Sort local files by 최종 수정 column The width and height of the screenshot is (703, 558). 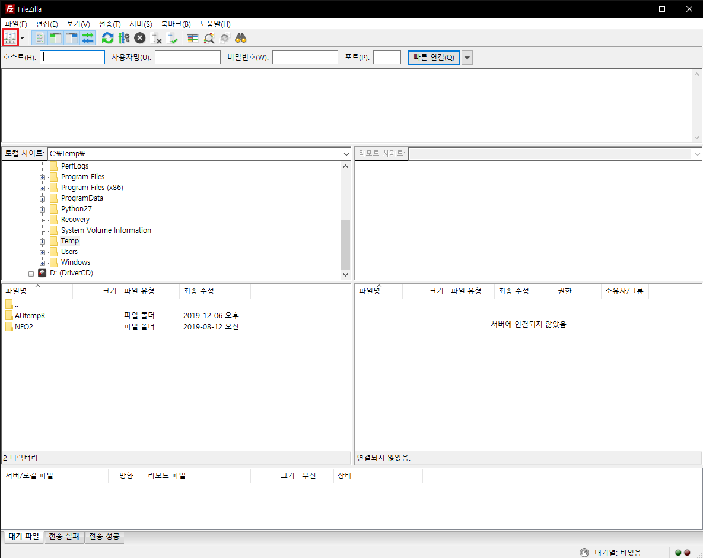click(215, 291)
